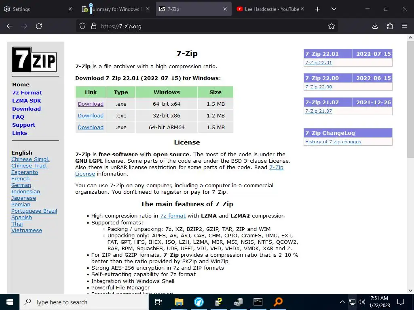
Task: Open Support in sidebar
Action: [23, 125]
